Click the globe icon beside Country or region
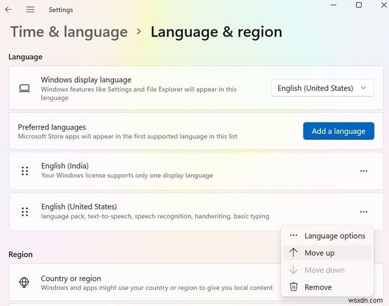This screenshot has width=389, height=306. (24, 283)
